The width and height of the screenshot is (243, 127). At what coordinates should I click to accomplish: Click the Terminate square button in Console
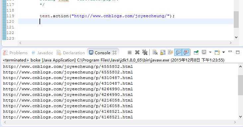(x=129, y=53)
